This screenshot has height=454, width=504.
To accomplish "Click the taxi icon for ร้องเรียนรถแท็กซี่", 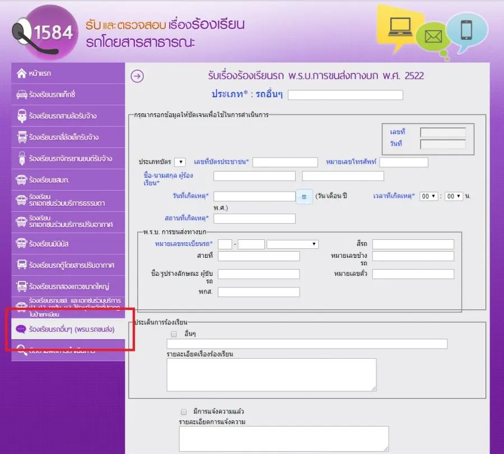I will [22, 95].
